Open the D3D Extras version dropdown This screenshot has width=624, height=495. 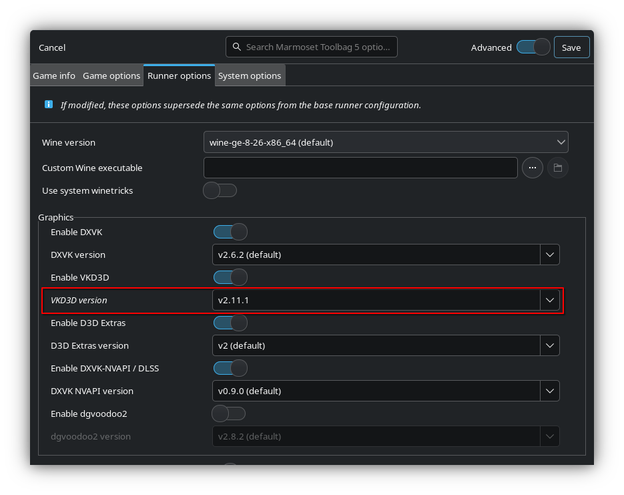click(549, 345)
